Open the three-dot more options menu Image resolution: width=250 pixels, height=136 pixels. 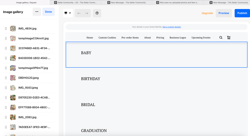click(x=37, y=12)
